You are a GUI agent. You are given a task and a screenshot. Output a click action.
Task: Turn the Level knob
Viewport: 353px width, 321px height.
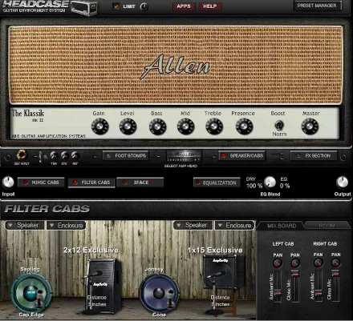[x=128, y=126]
